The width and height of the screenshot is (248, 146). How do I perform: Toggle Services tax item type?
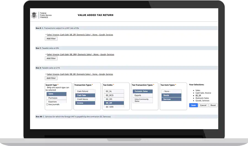pos(171,99)
